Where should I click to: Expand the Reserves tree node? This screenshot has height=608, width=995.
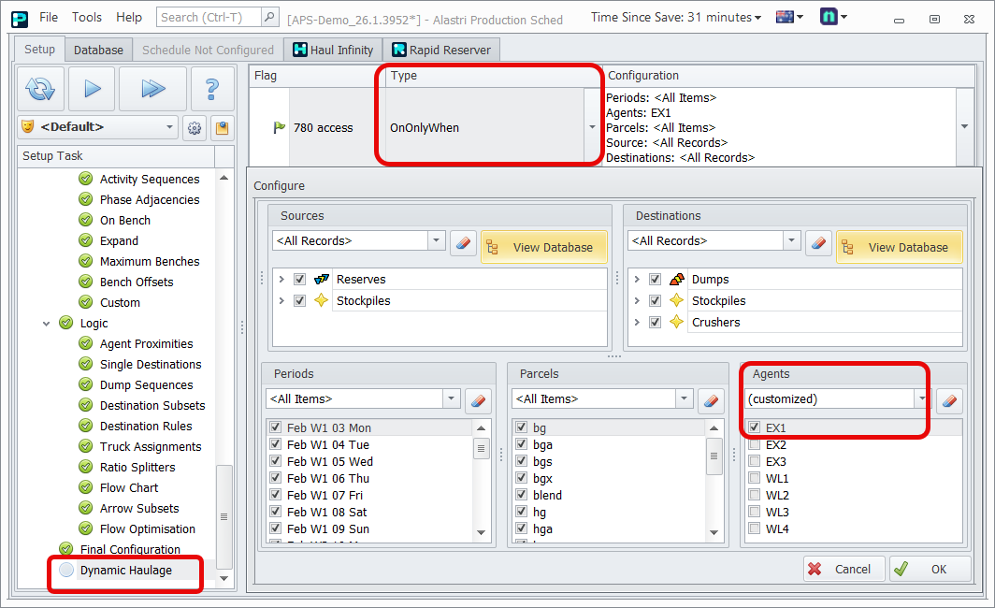coord(282,280)
